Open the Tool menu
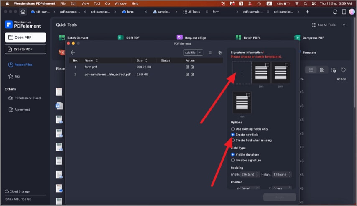The image size is (357, 206). [x=97, y=3]
